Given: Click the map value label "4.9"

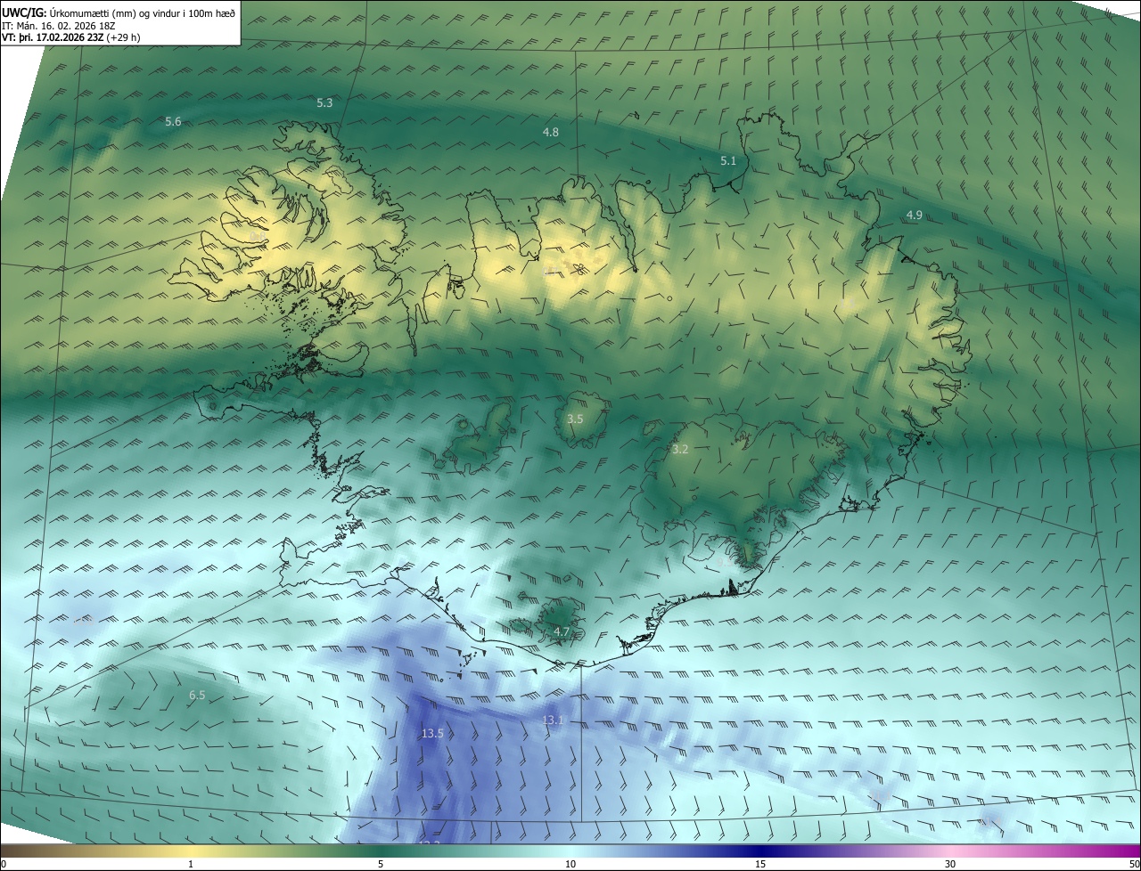Looking at the screenshot, I should pos(915,215).
